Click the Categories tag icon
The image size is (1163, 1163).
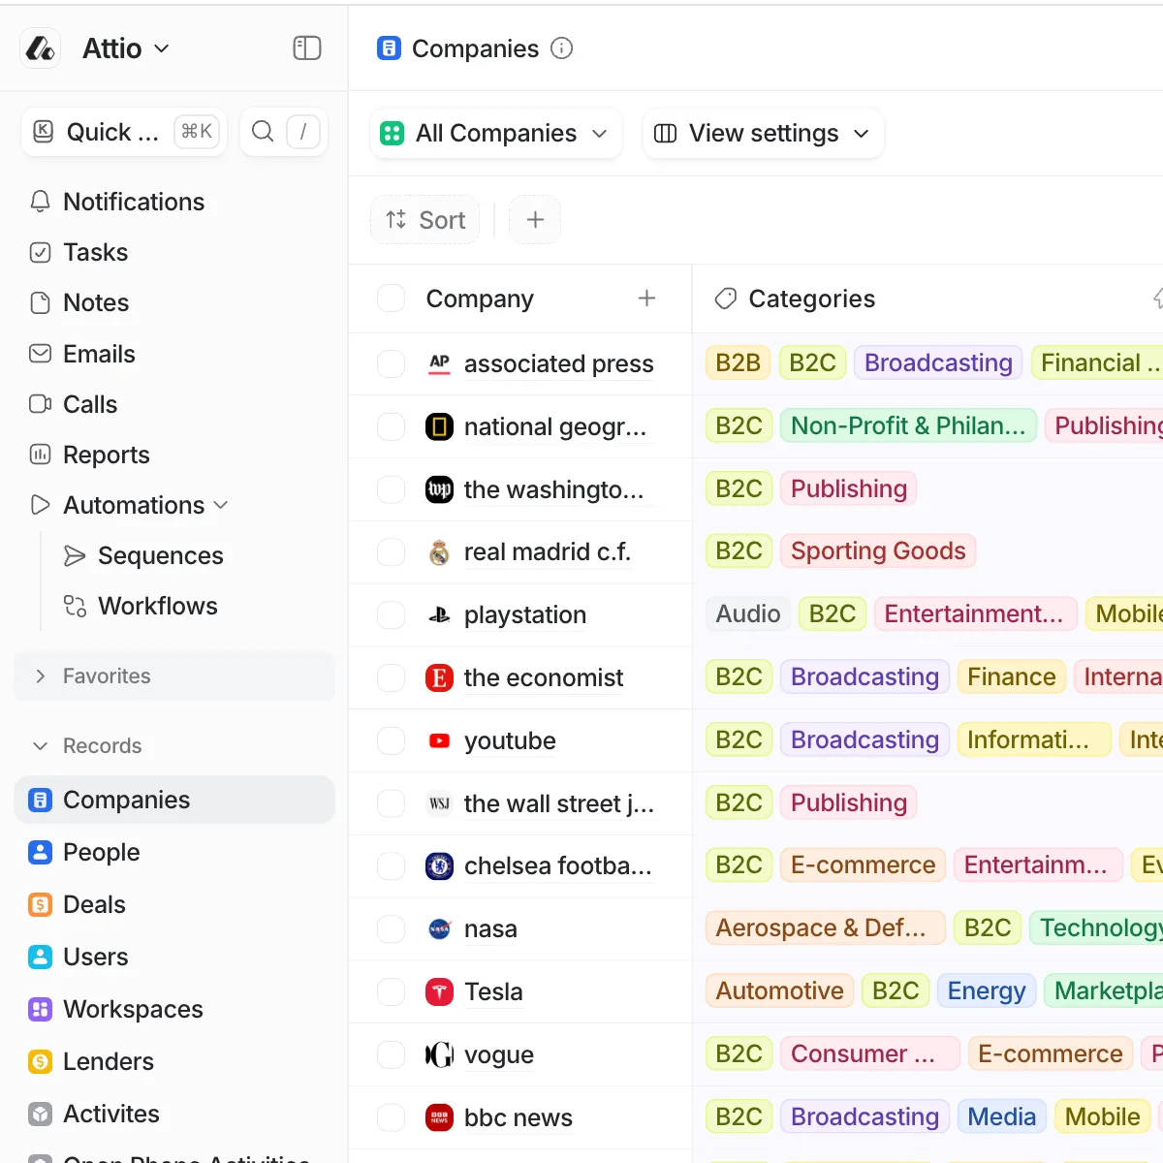pyautogui.click(x=725, y=299)
